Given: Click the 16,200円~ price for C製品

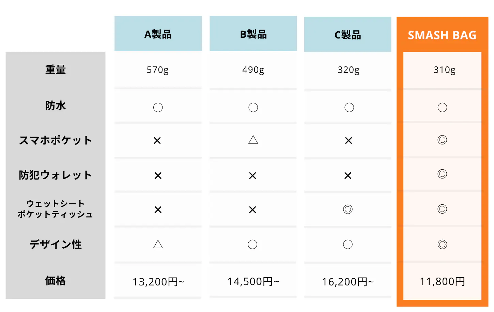Looking at the screenshot, I should 348,282.
